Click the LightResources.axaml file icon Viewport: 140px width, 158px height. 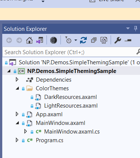[x=38, y=106]
